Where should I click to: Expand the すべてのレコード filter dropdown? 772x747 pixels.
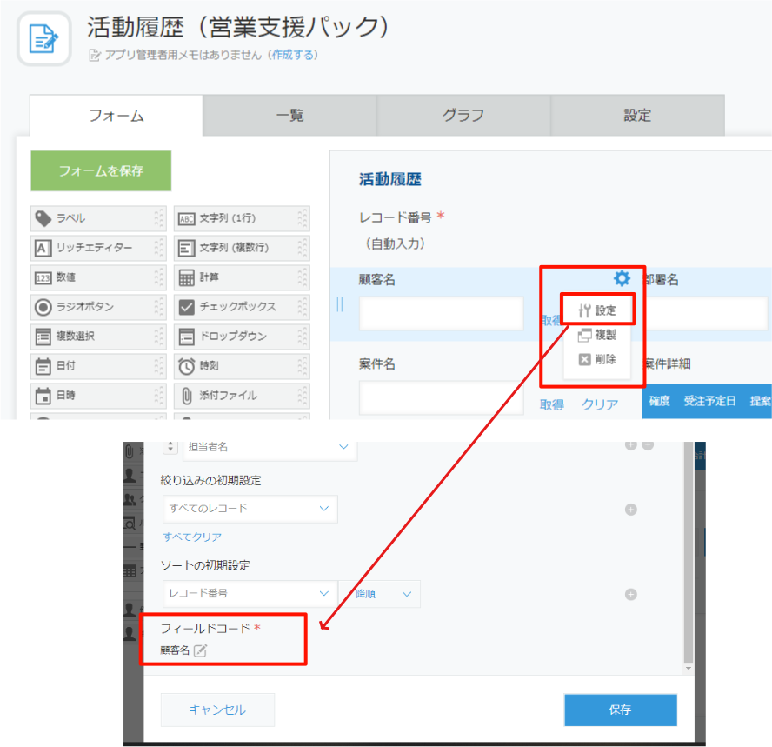[x=250, y=509]
